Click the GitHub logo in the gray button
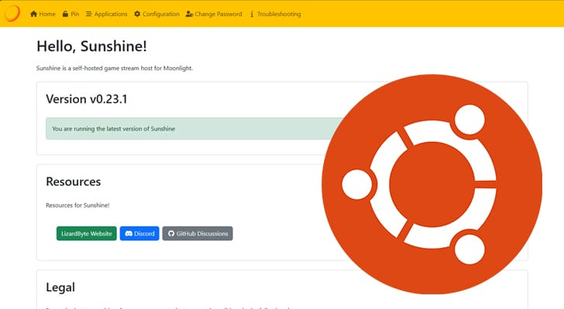 pyautogui.click(x=171, y=233)
